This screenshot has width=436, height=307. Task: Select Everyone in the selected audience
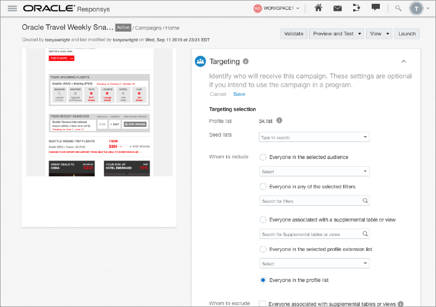pyautogui.click(x=263, y=157)
